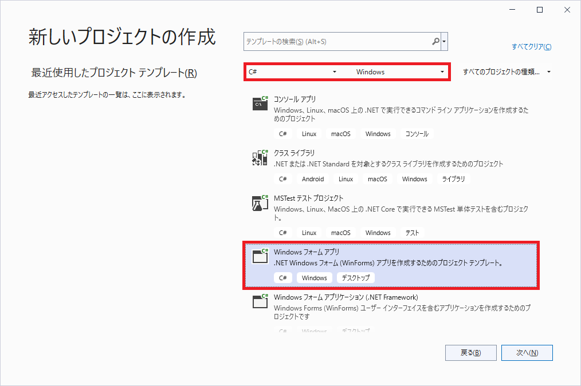Click the 次へ(N) button

pyautogui.click(x=527, y=353)
